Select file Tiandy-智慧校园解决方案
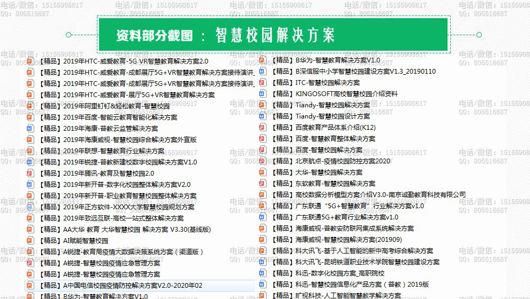Image resolution: width=530 pixels, height=299 pixels. [x=321, y=105]
